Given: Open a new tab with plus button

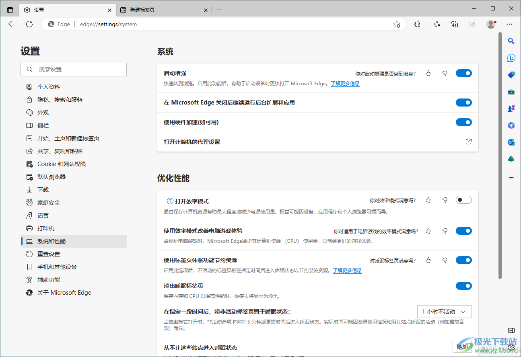Looking at the screenshot, I should point(219,10).
